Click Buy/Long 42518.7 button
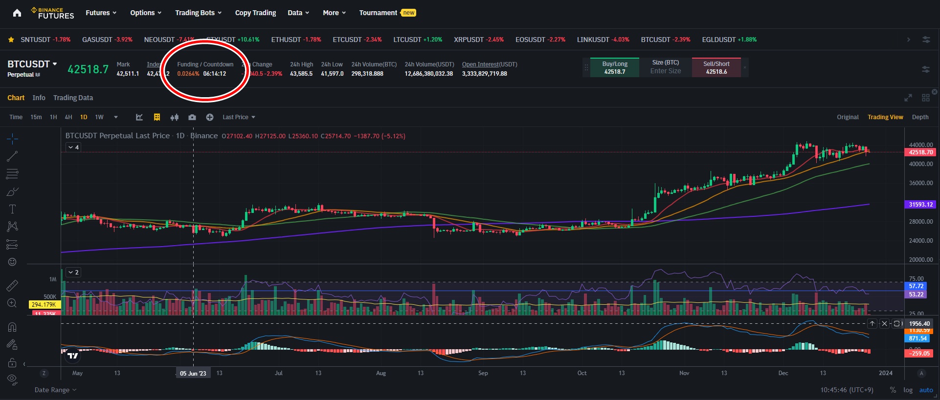Viewport: 940px width, 400px height. click(615, 67)
